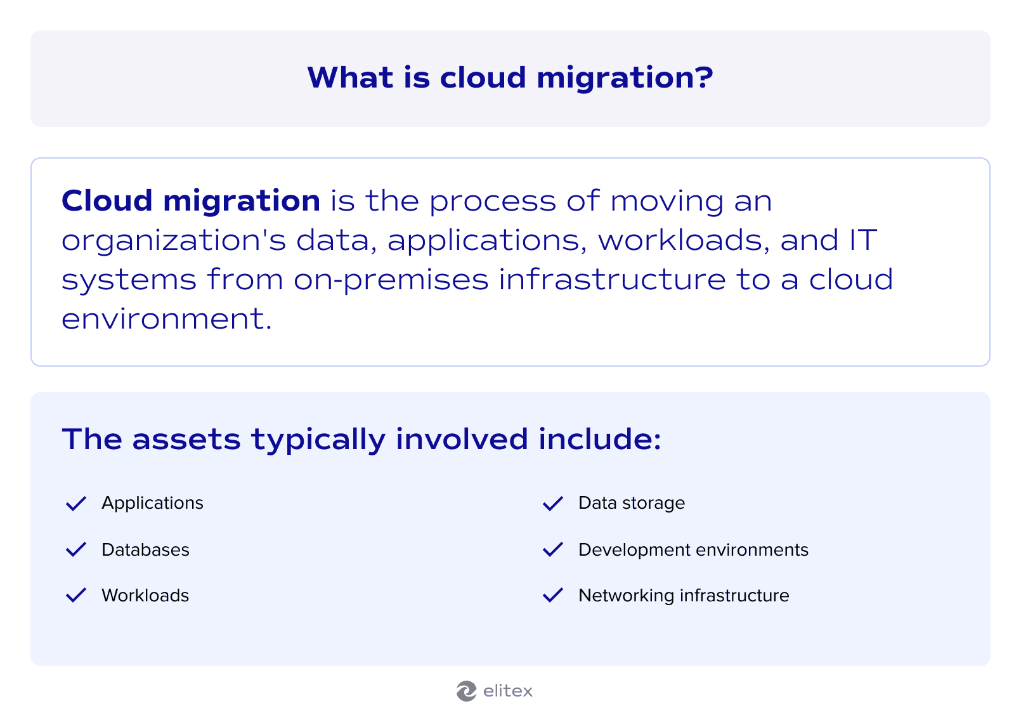The width and height of the screenshot is (1021, 713).
Task: Select the 'Development environments' list item text
Action: (x=693, y=550)
